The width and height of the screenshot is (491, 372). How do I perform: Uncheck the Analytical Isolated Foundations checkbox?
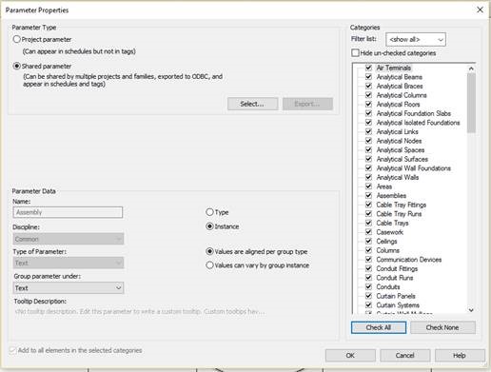pos(368,123)
